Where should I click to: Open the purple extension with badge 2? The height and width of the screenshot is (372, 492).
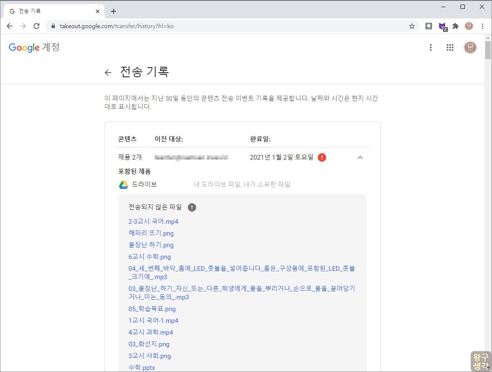pos(443,27)
